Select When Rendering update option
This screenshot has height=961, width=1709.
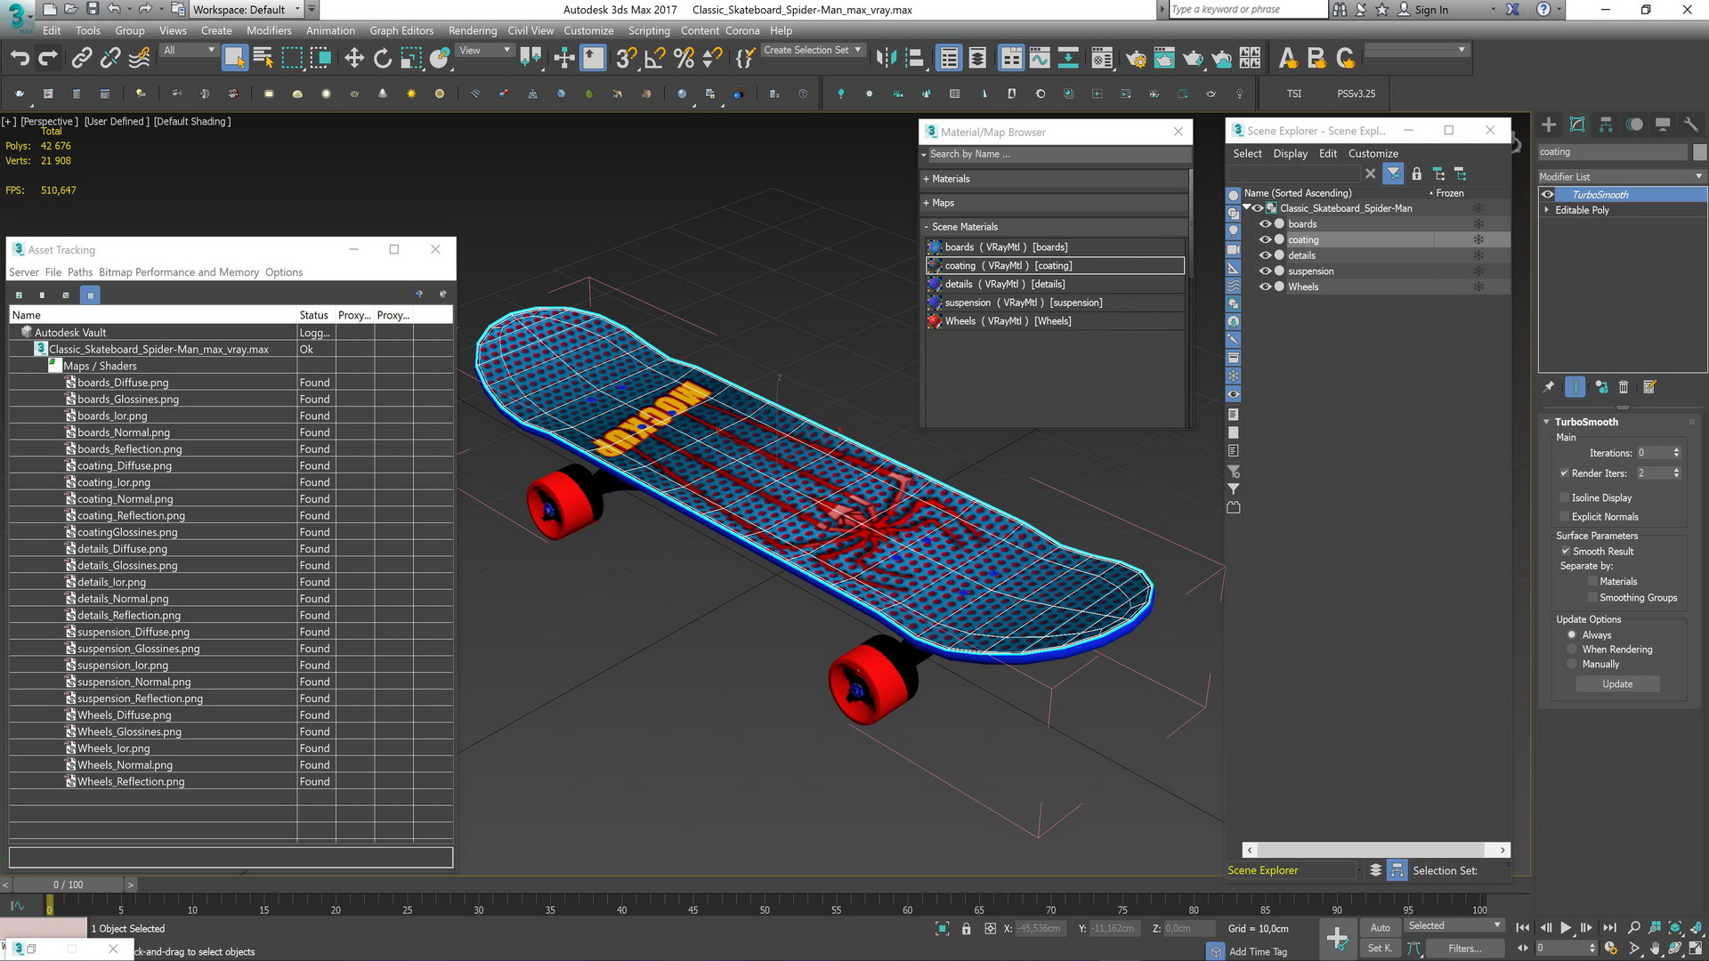(x=1572, y=650)
